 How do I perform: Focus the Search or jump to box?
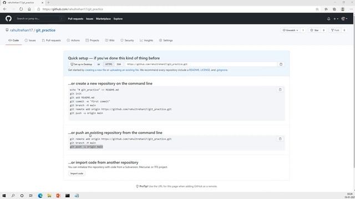[x=39, y=18]
